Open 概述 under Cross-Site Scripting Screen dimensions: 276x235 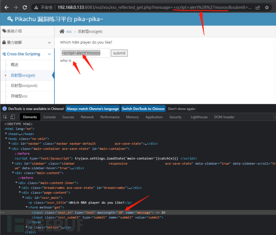click(x=14, y=65)
